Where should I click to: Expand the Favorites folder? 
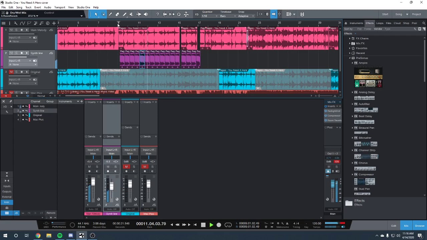[350, 48]
